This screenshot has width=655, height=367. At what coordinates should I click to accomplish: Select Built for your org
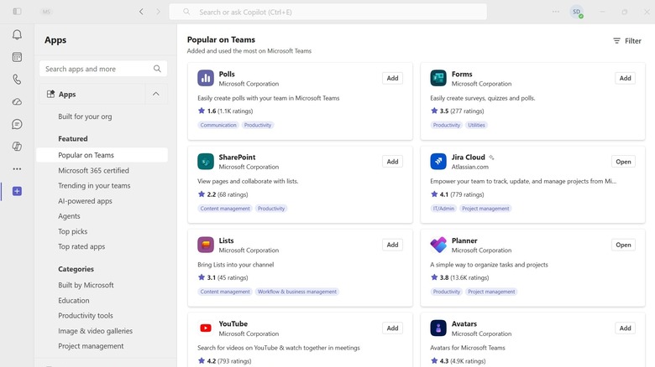click(x=85, y=116)
